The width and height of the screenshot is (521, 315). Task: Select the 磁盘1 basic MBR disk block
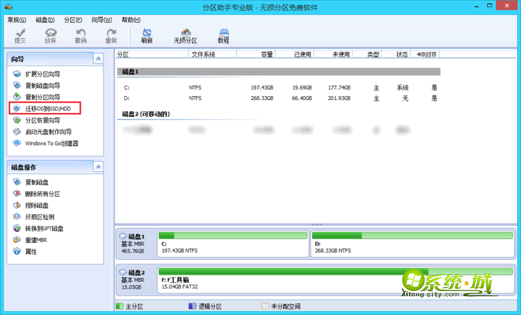click(x=136, y=244)
